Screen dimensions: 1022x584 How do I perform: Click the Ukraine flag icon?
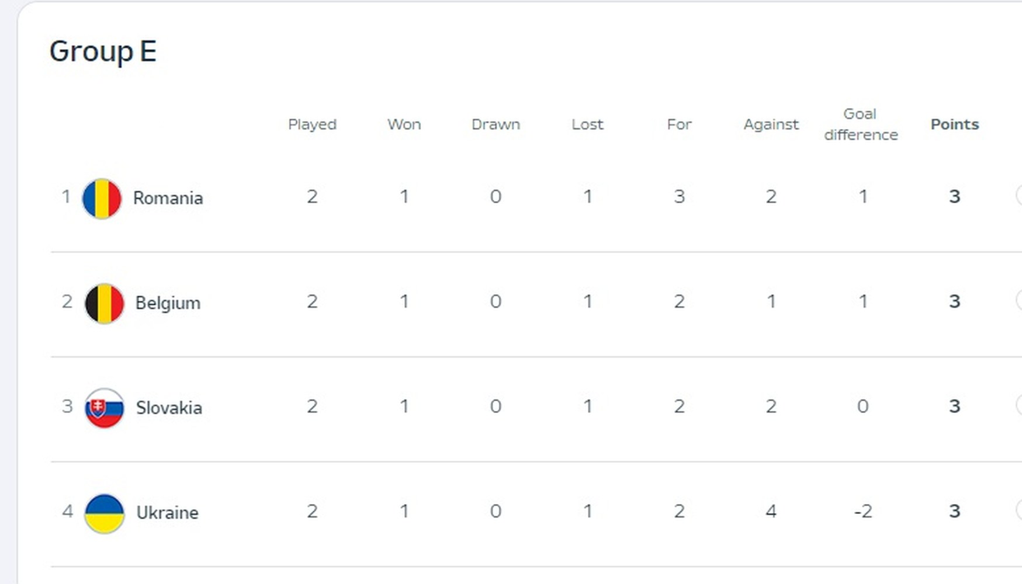(104, 513)
